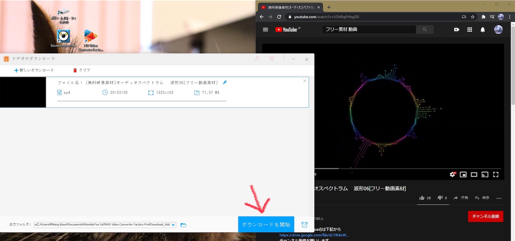Toggle theater mode on the player
The width and height of the screenshot is (515, 241).
(x=474, y=174)
